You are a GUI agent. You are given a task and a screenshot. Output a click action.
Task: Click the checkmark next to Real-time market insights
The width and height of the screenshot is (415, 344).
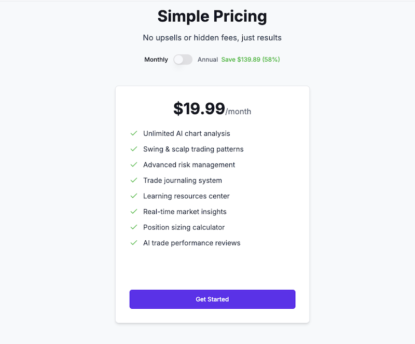(x=134, y=212)
